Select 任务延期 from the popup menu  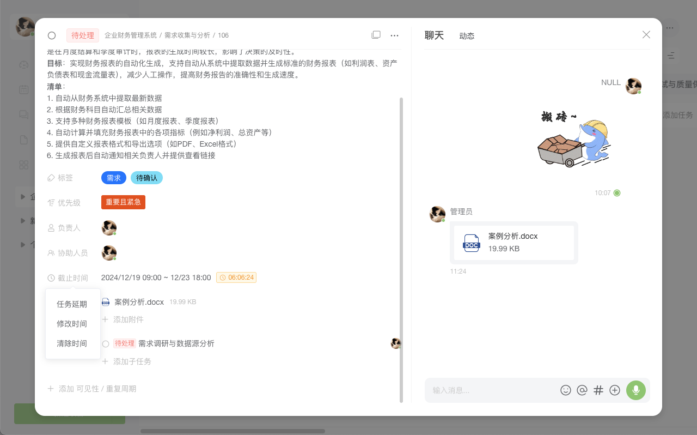[x=72, y=304]
